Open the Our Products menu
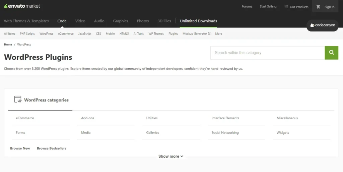The height and width of the screenshot is (172, 343). click(x=296, y=7)
